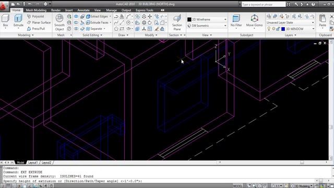Switch to the Layout1 tab
The width and height of the screenshot is (334, 188).
click(33, 162)
